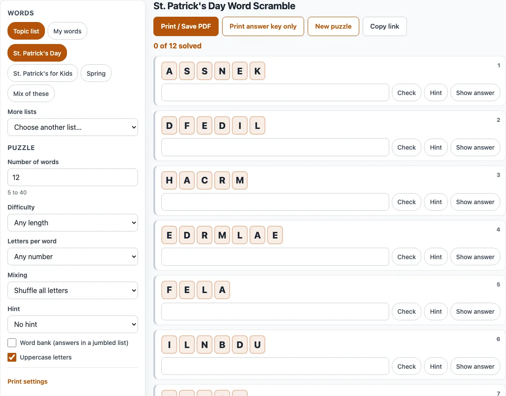Open the Hint dropdown showing No hint

(x=73, y=324)
